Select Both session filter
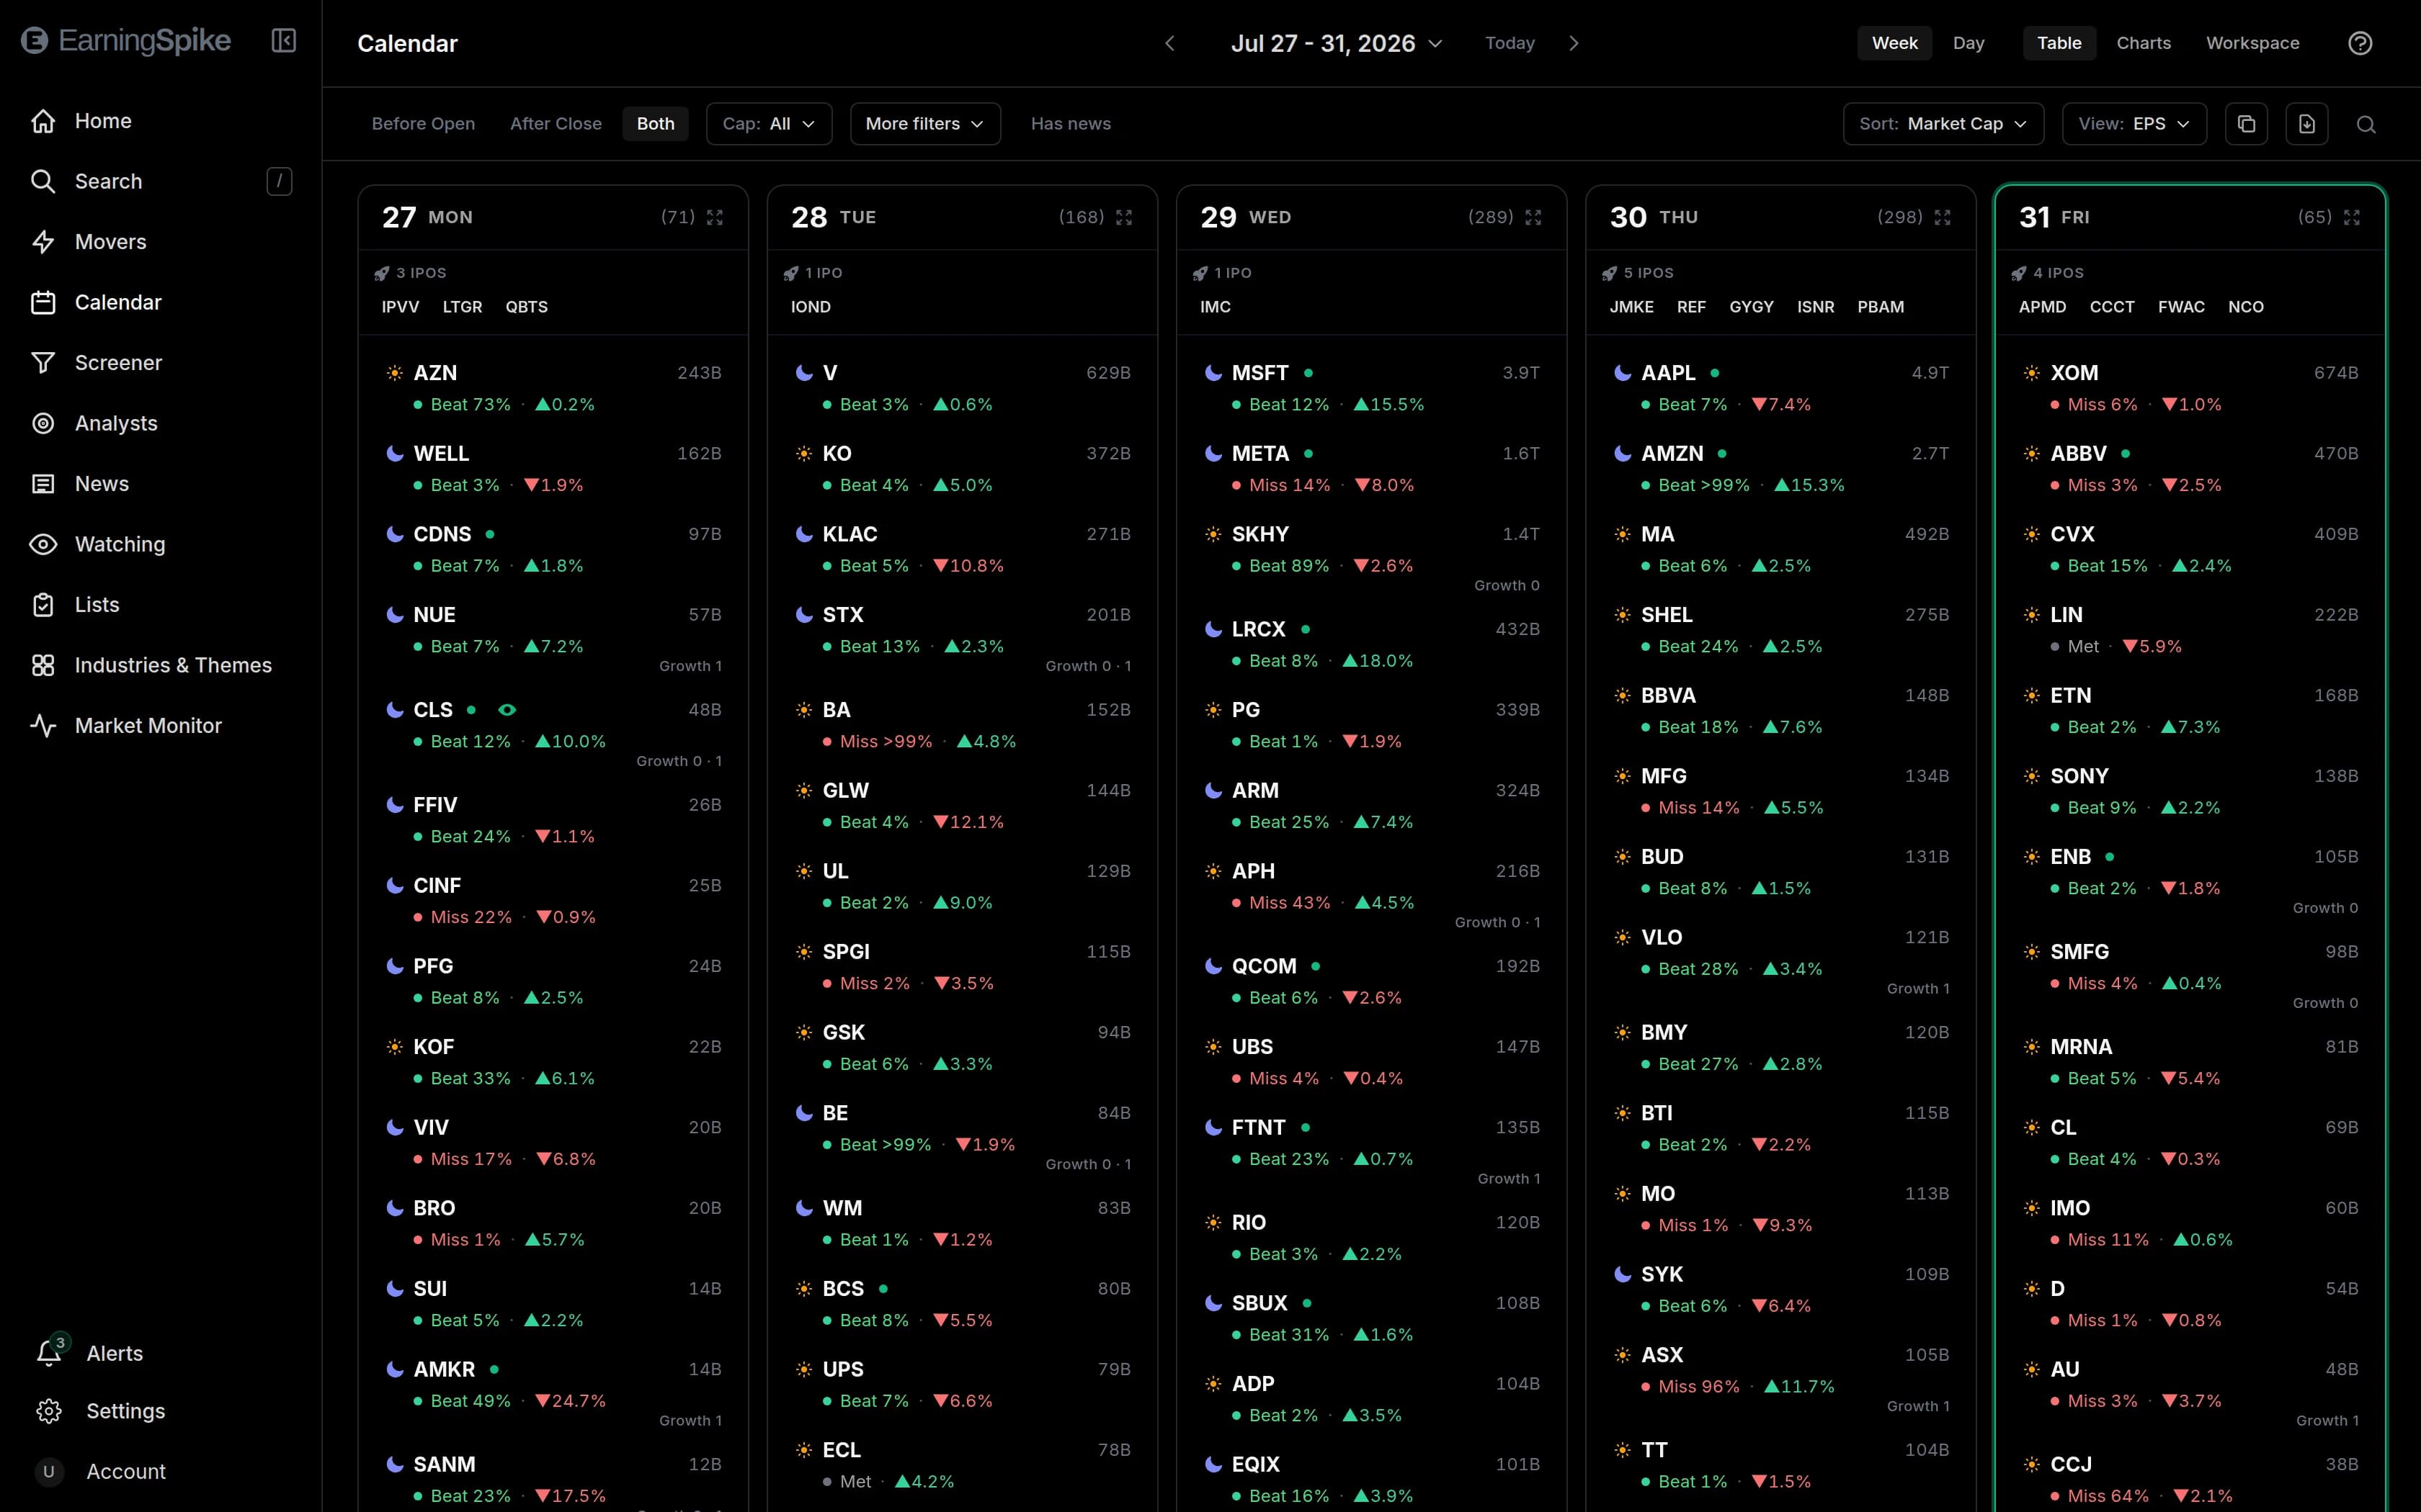The image size is (2421, 1512). click(x=655, y=124)
